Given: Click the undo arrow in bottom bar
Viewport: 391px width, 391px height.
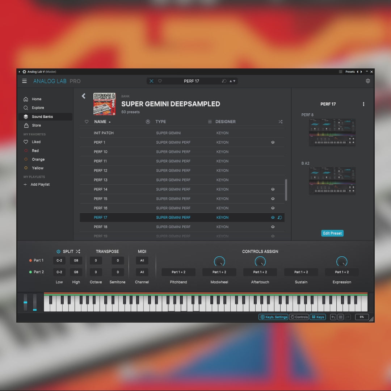Looking at the screenshot, I should pyautogui.click(x=333, y=317).
